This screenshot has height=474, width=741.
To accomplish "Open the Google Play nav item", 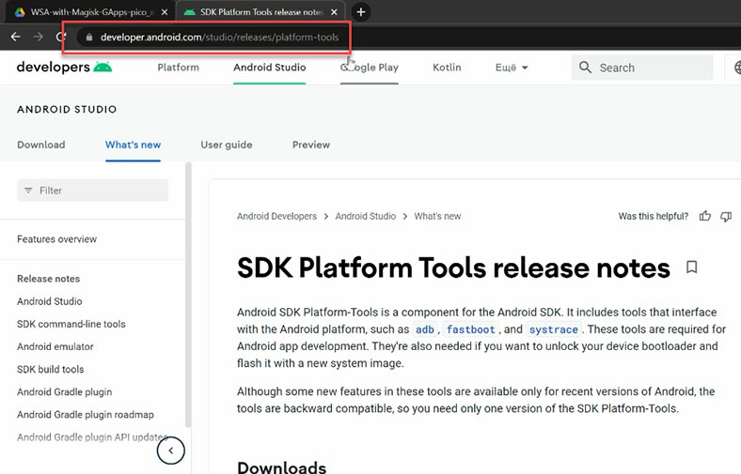I will click(370, 68).
